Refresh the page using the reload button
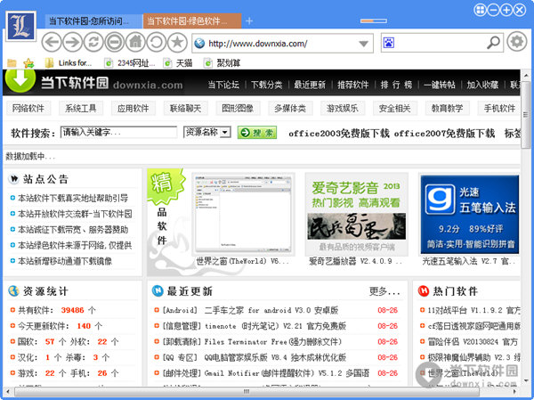534x400 pixels. click(93, 42)
